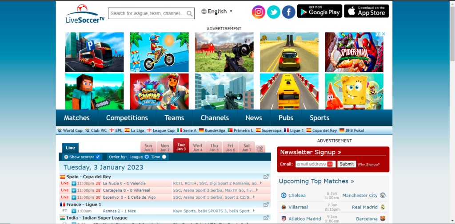Click the AdChoices icon on the advertisement

(x=378, y=34)
